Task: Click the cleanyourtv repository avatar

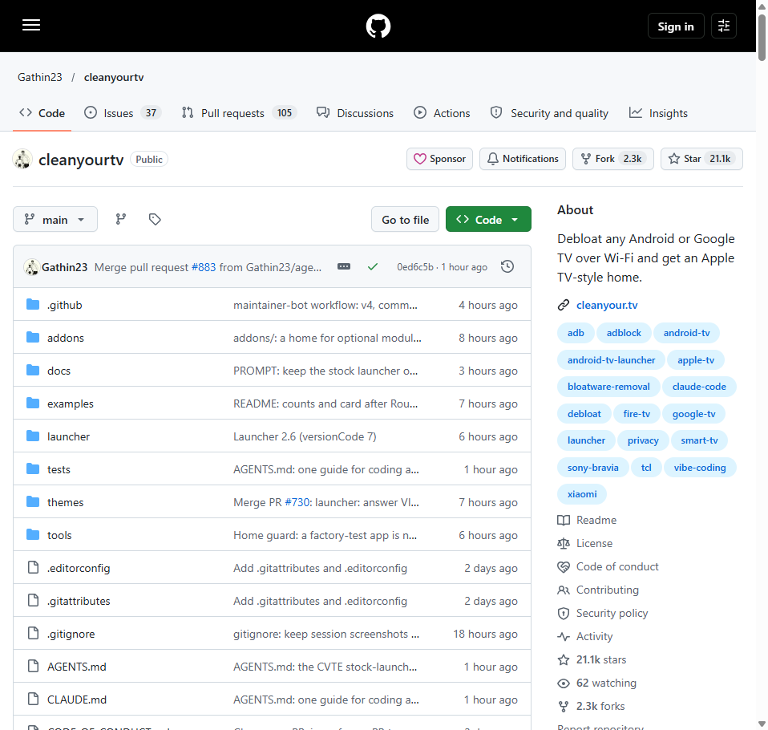Action: click(22, 160)
